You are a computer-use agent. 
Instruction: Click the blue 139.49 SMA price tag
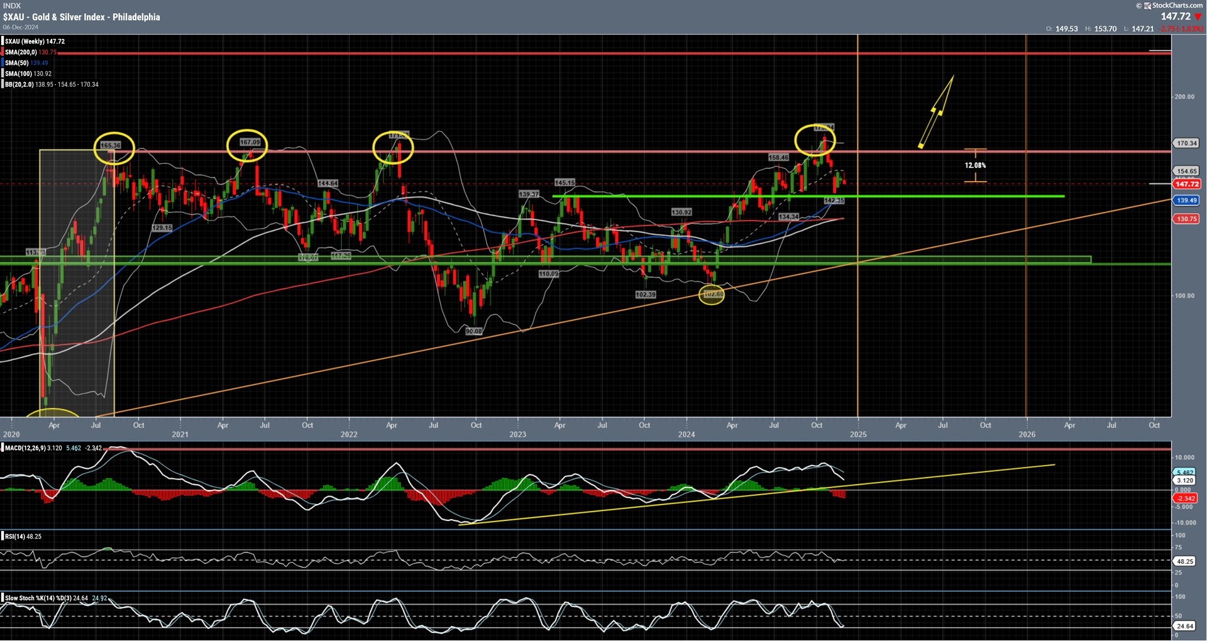[x=1186, y=200]
